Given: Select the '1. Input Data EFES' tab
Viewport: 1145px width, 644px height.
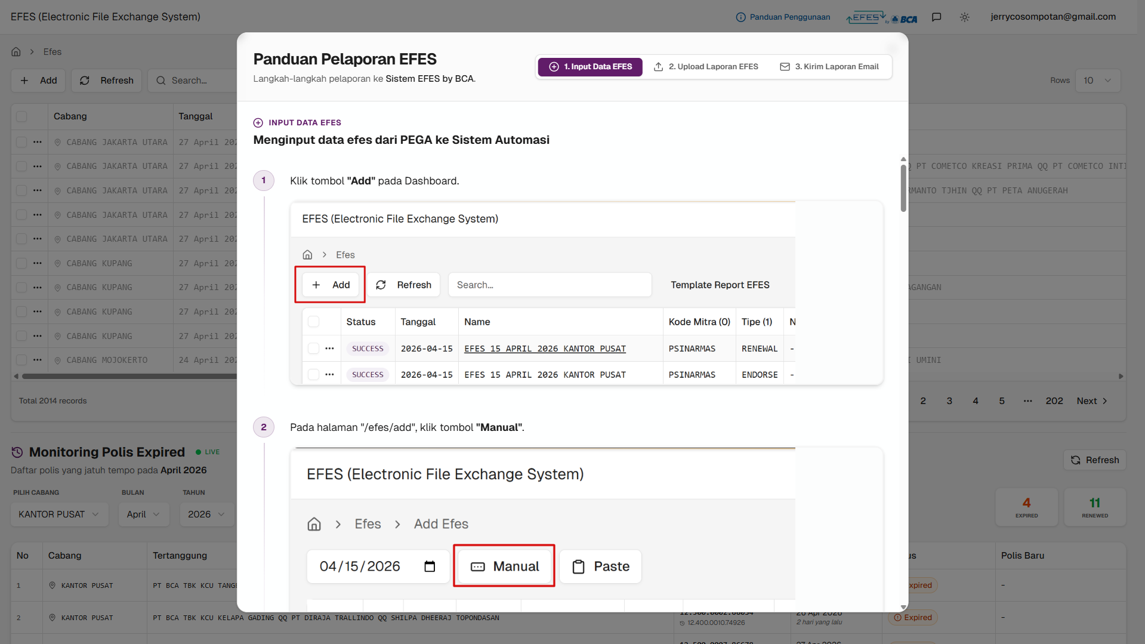Looking at the screenshot, I should pos(590,67).
